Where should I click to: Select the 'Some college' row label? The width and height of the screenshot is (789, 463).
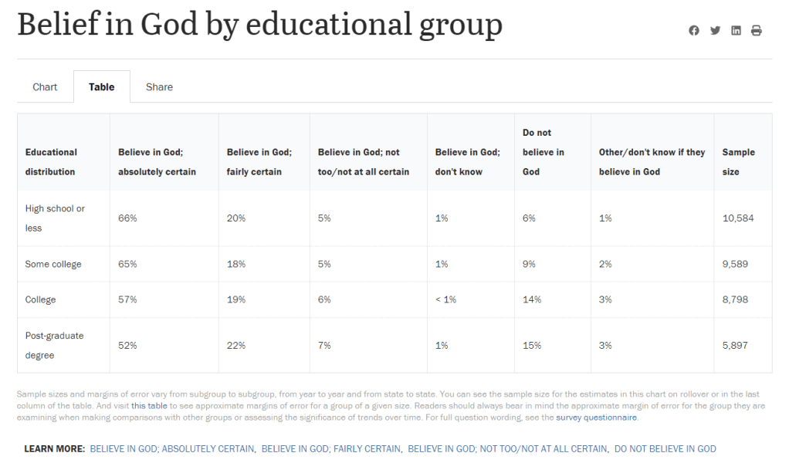(53, 264)
